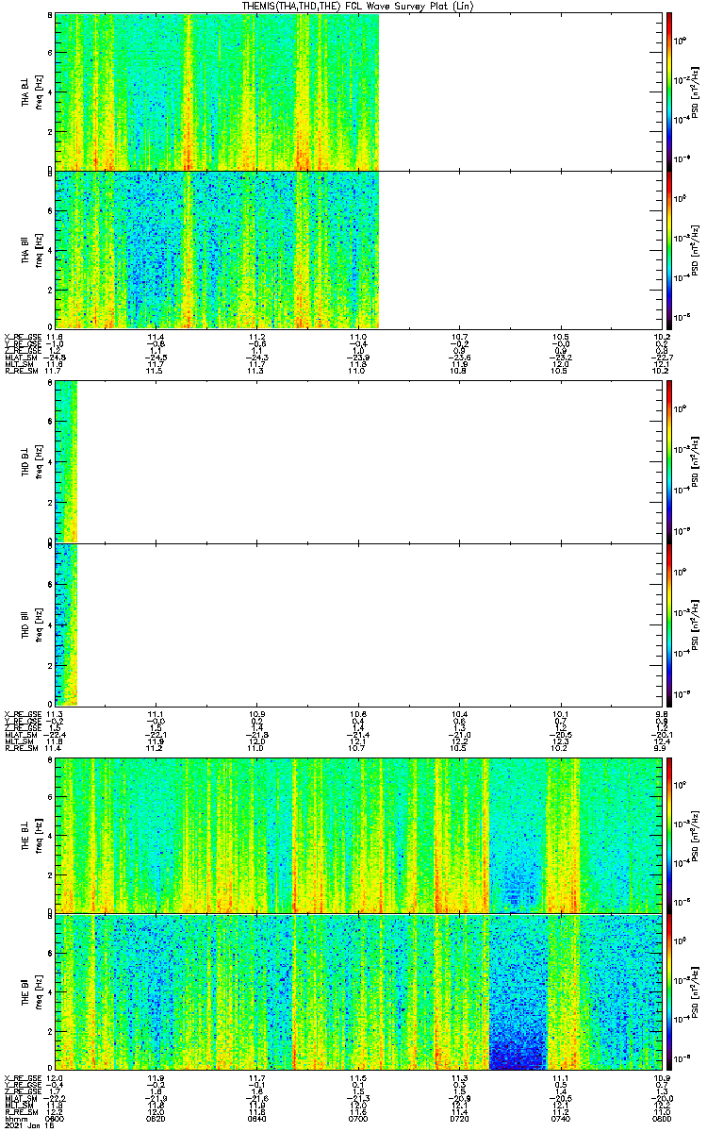Click the '0640' time tick label
The height and width of the screenshot is (1132, 707).
pyautogui.click(x=256, y=1120)
